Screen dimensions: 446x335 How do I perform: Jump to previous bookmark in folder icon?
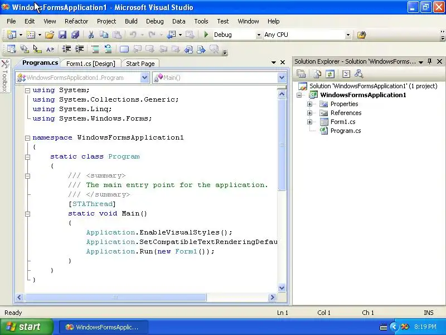[163, 49]
